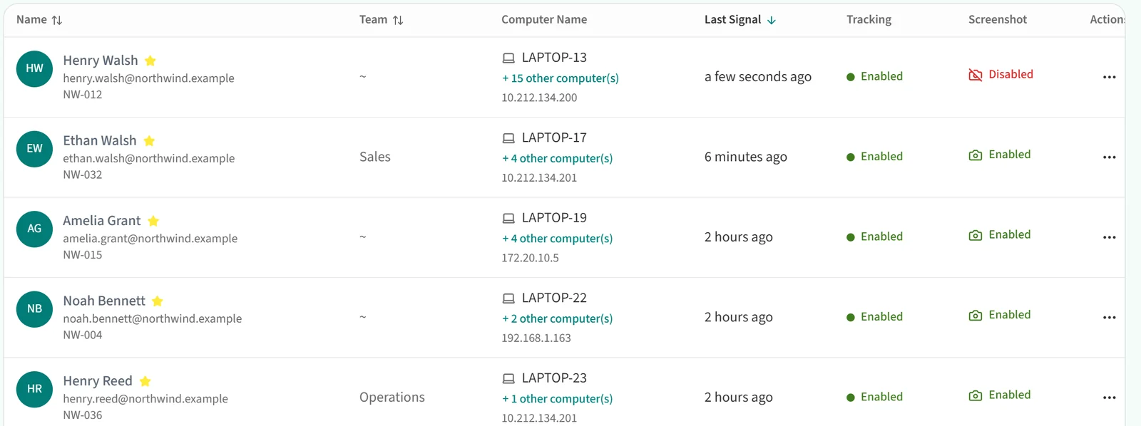Toggle screenshot Enabled status for Ethan Walsh

tap(1000, 155)
